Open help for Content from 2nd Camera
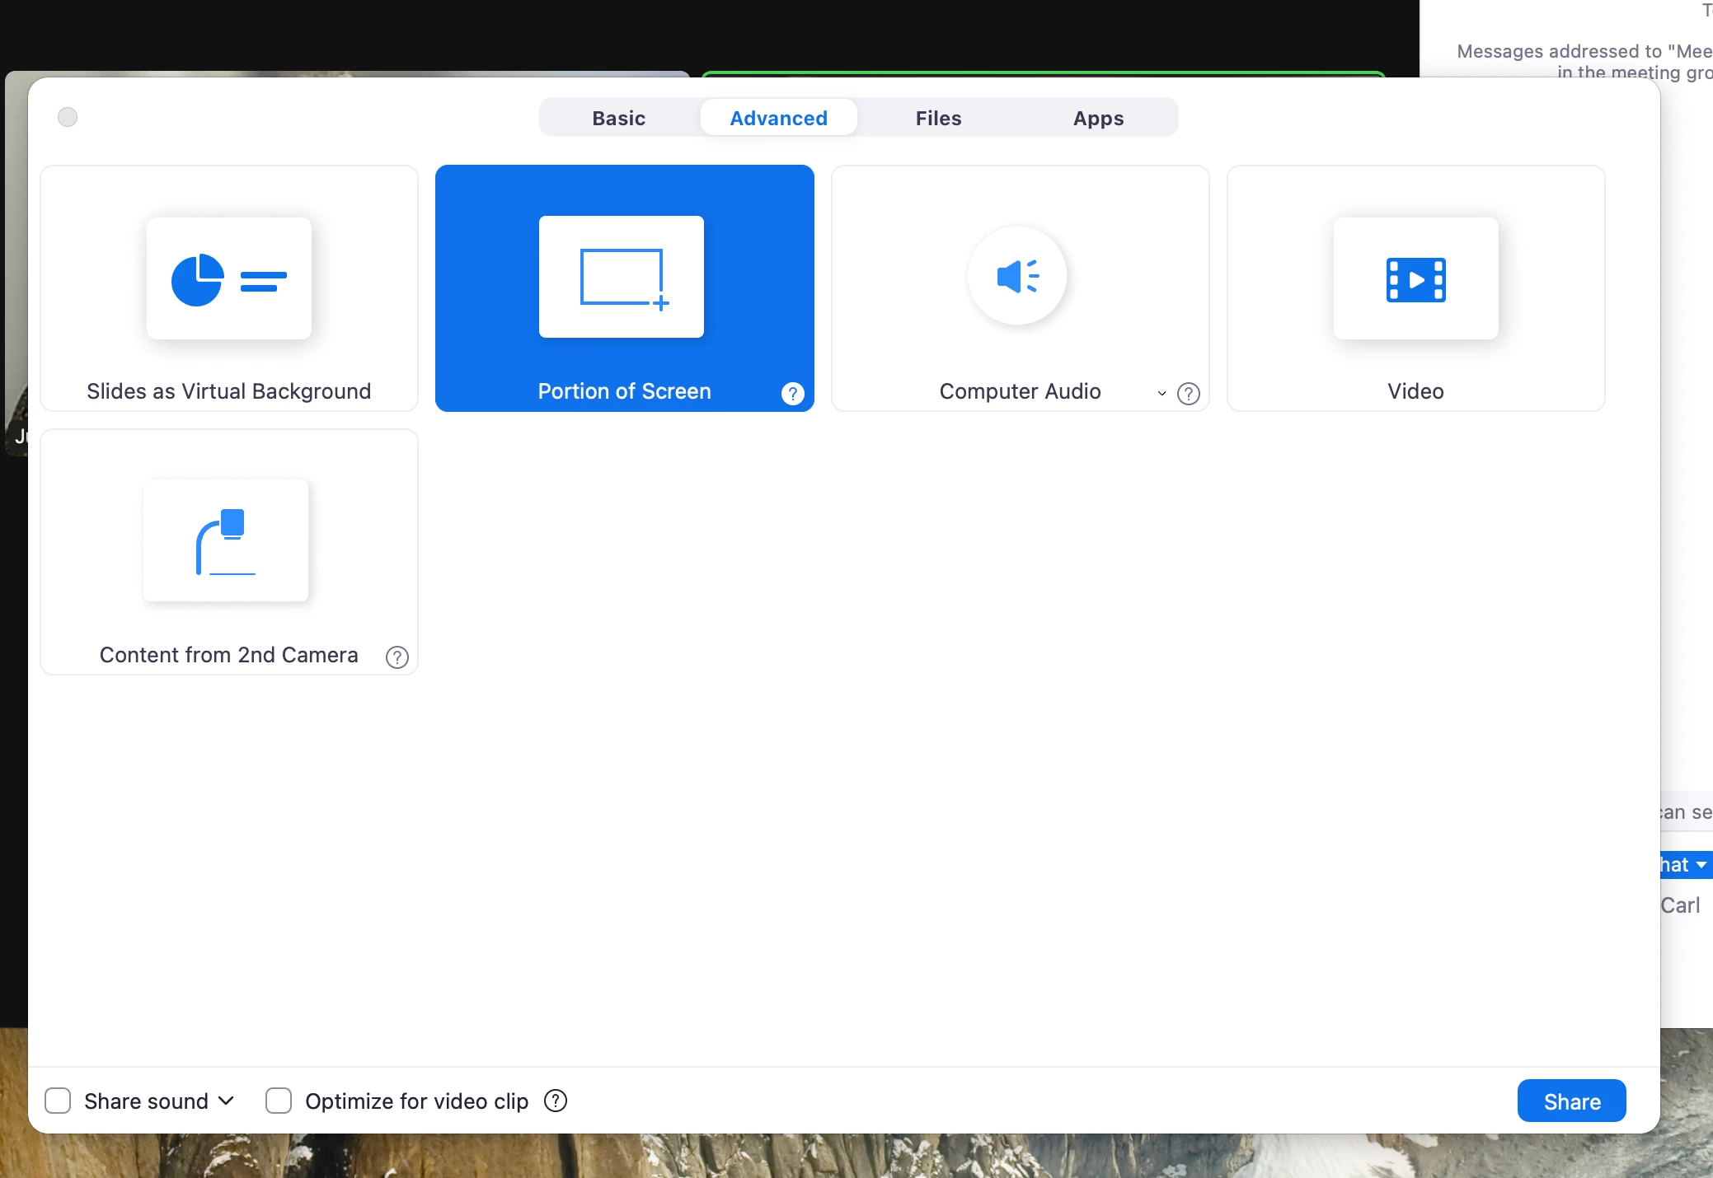The width and height of the screenshot is (1713, 1178). 397,657
